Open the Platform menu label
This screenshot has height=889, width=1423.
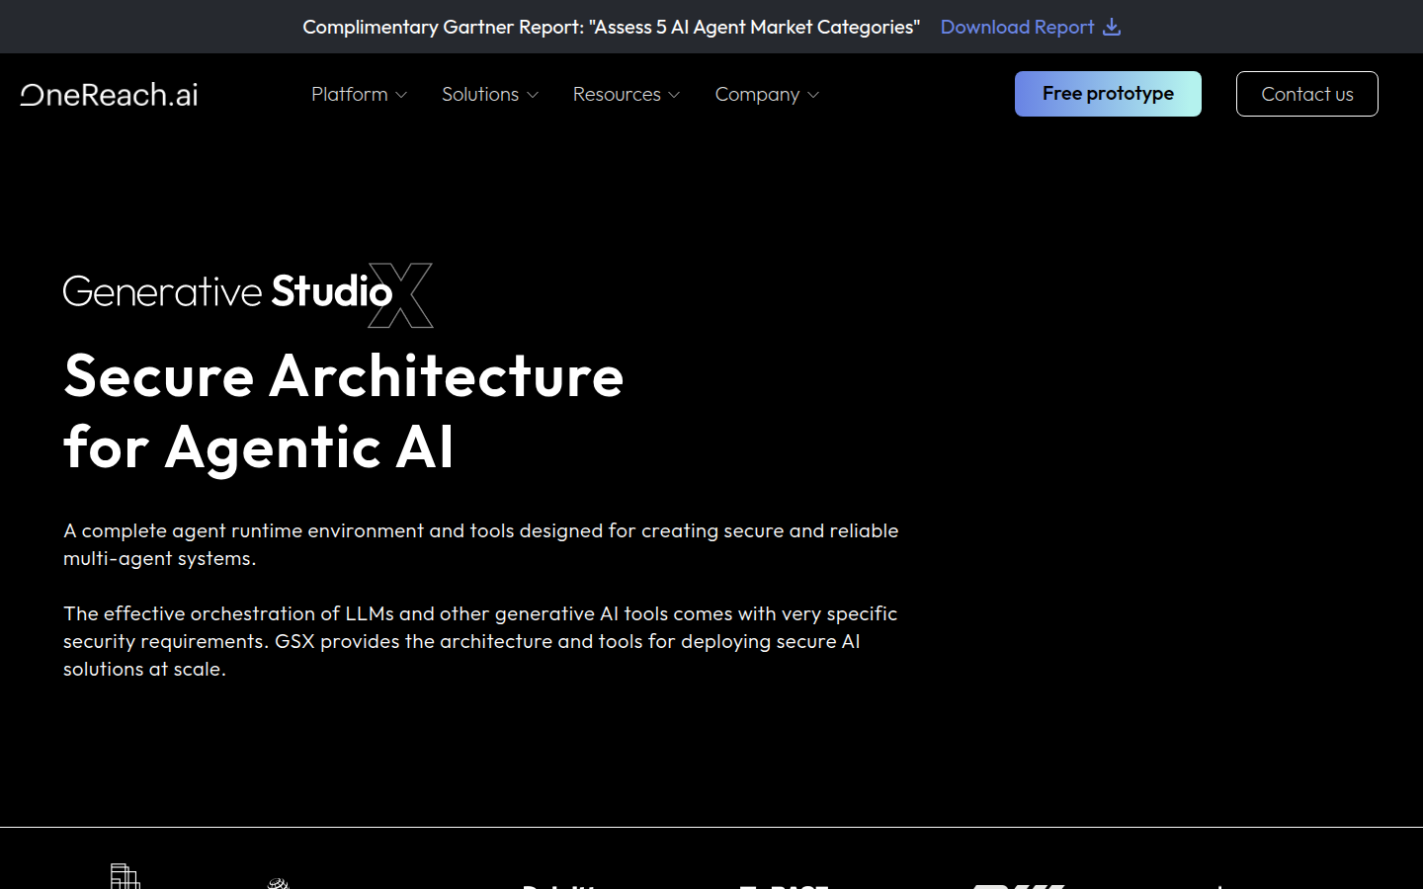coord(349,94)
